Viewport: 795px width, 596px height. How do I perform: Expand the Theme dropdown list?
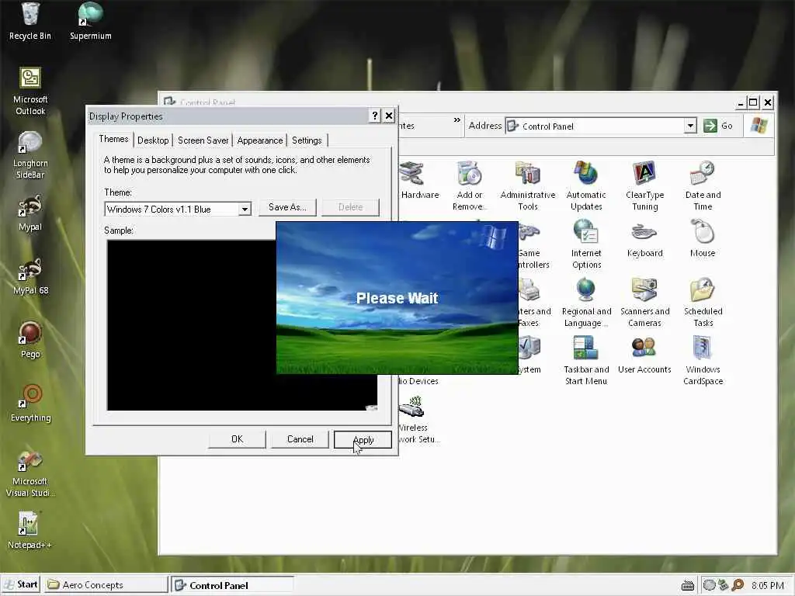(245, 209)
